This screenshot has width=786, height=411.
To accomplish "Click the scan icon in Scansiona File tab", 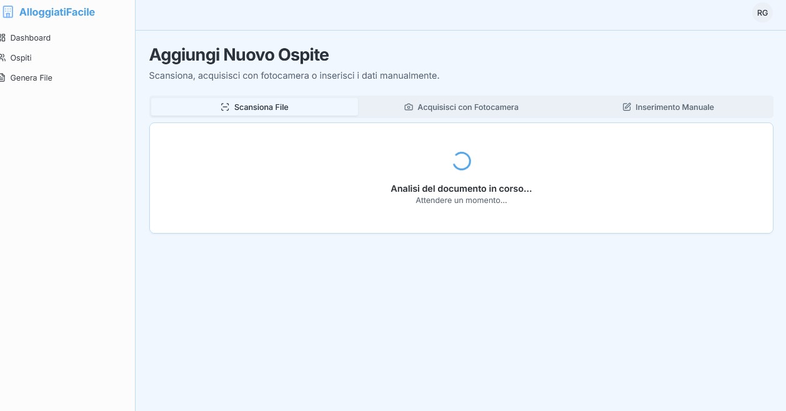I will [225, 107].
